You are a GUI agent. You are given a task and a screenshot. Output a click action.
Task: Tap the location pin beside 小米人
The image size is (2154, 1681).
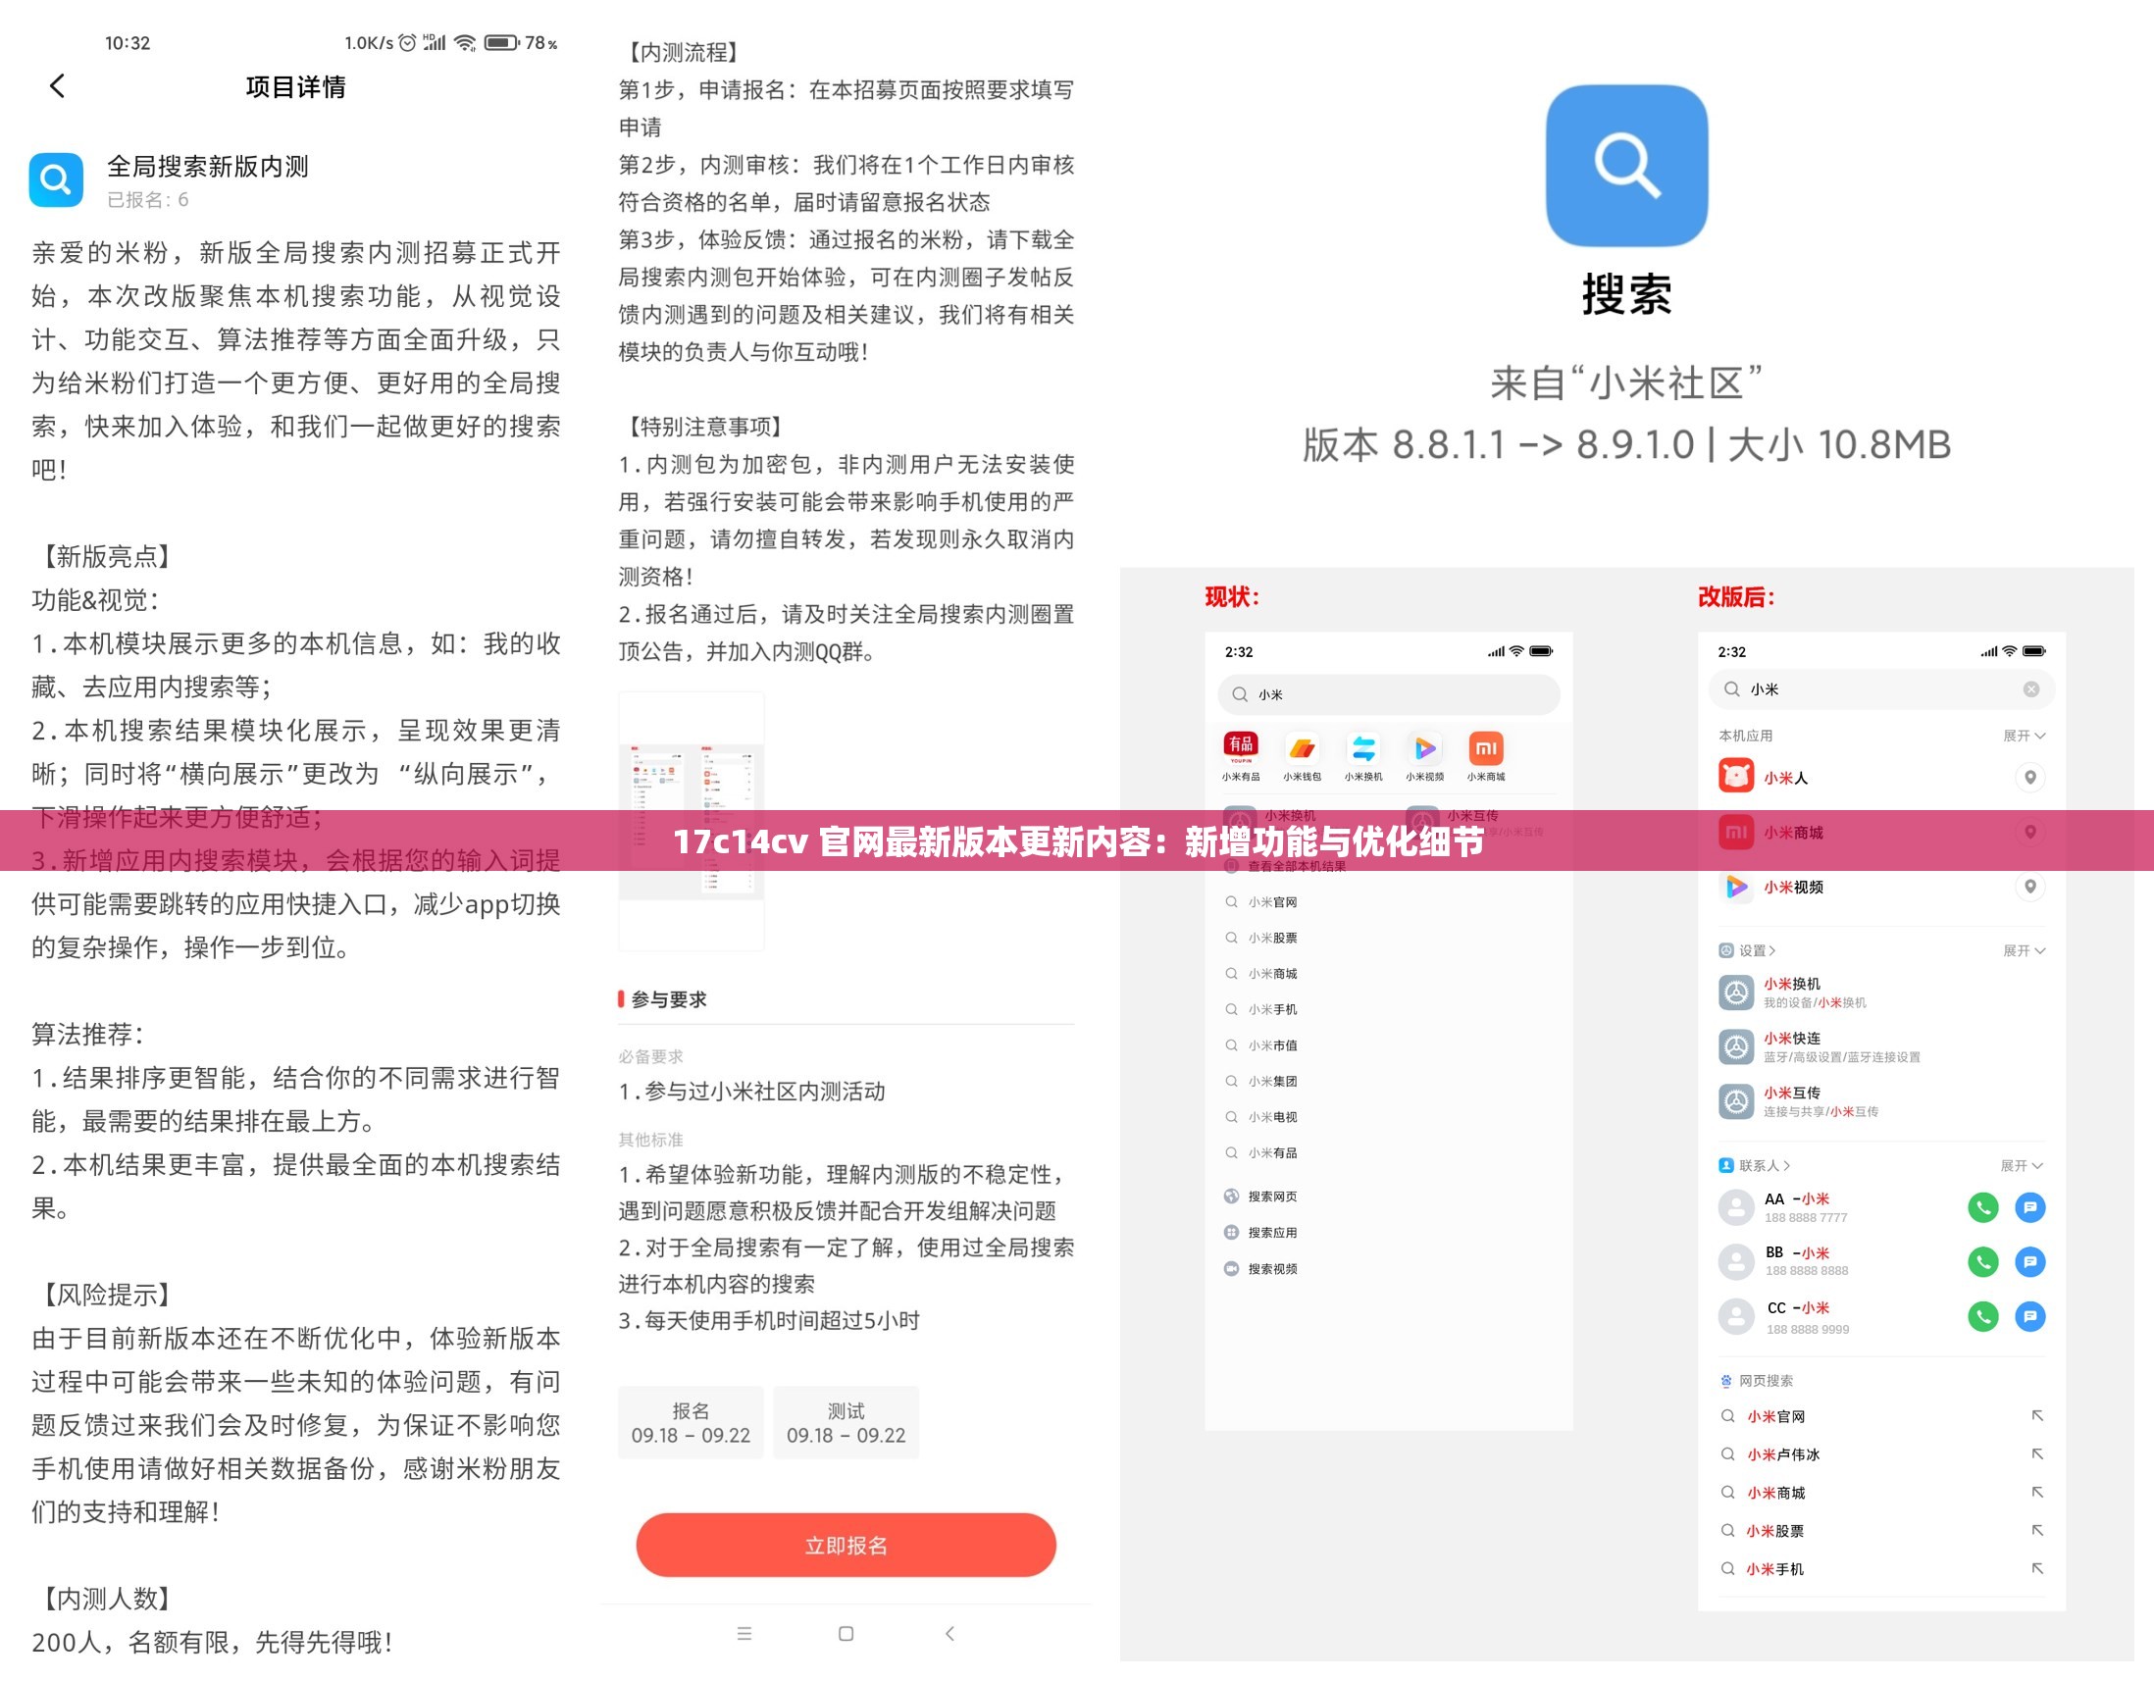pyautogui.click(x=2029, y=777)
